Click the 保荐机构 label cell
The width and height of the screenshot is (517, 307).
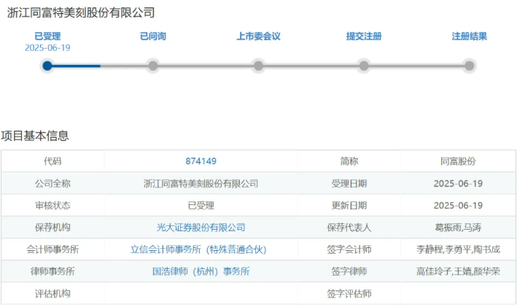[53, 228]
